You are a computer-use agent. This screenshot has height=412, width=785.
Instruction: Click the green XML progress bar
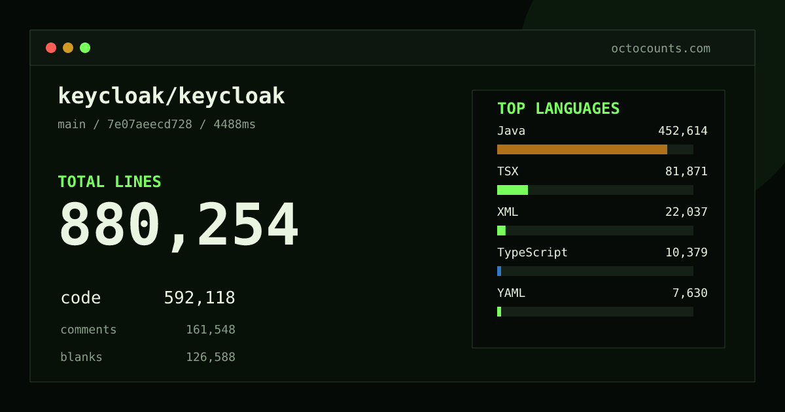501,230
